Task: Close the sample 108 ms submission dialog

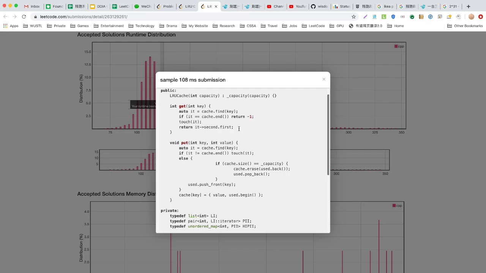Action: 324,79
